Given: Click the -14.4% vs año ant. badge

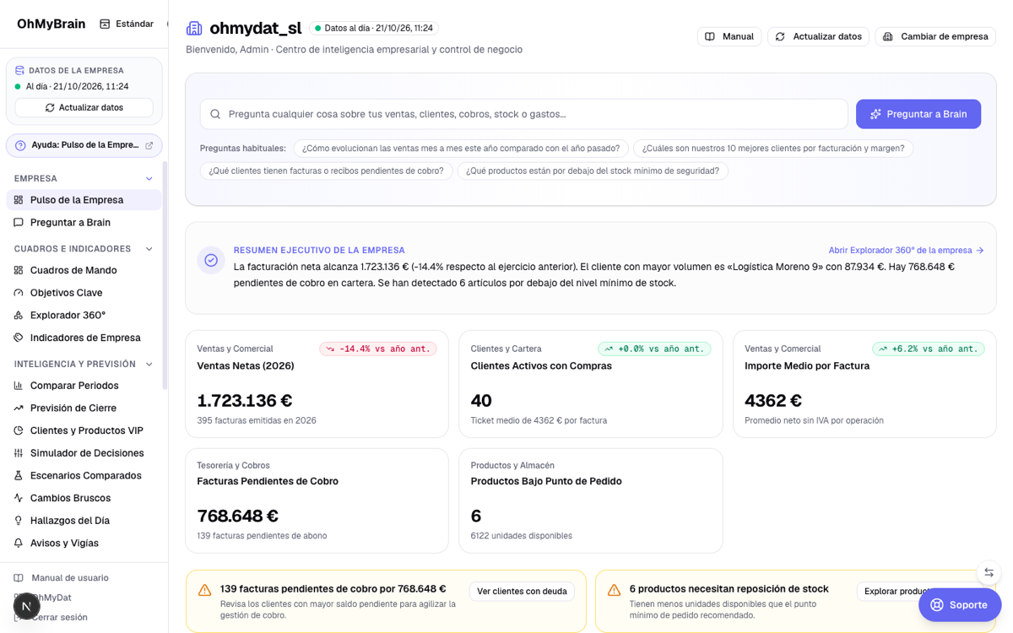Looking at the screenshot, I should (378, 349).
